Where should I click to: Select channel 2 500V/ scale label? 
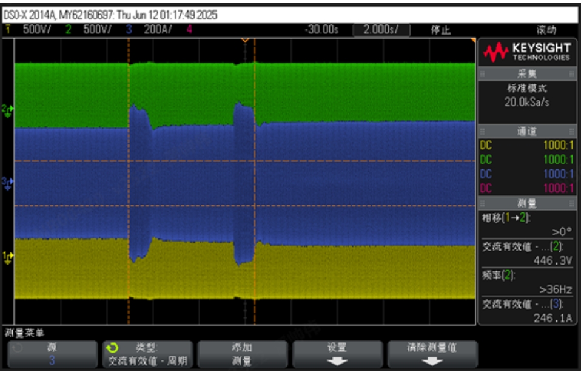click(97, 29)
